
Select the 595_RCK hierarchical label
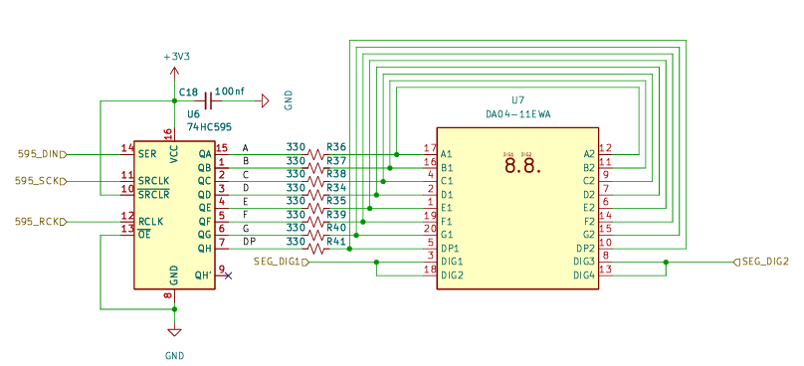(x=41, y=222)
